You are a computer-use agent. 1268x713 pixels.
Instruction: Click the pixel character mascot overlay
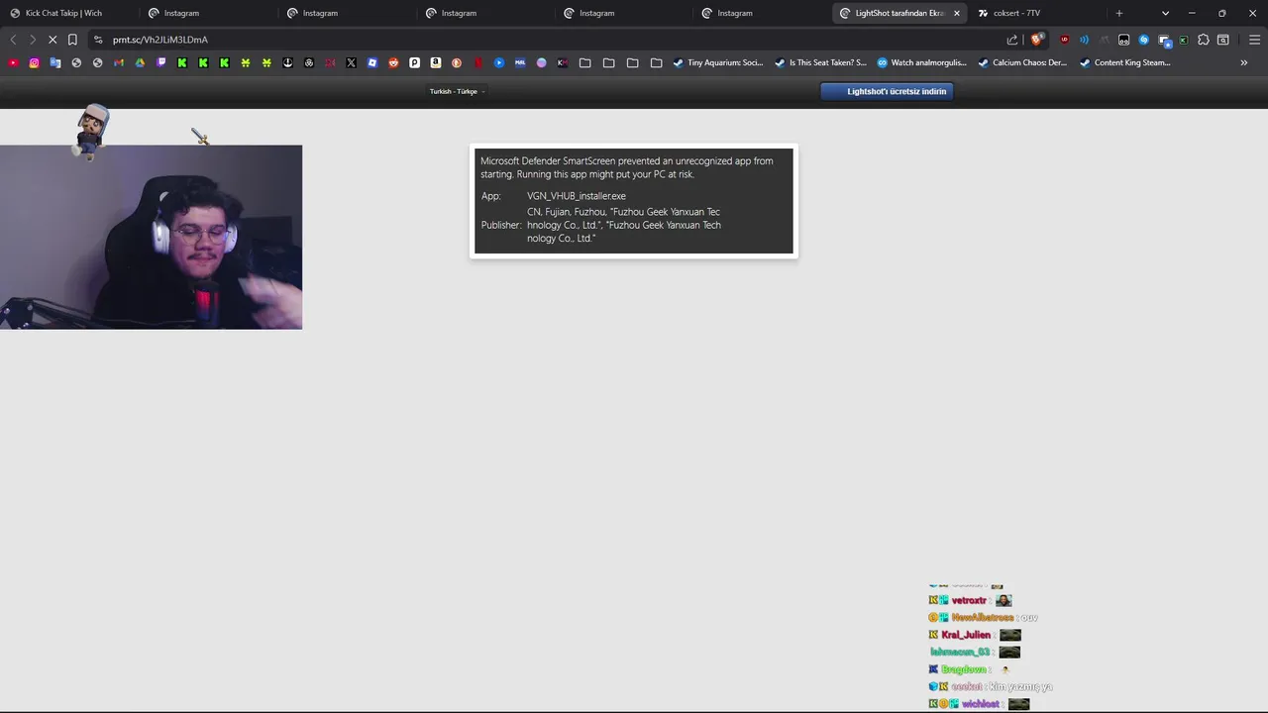tap(91, 131)
